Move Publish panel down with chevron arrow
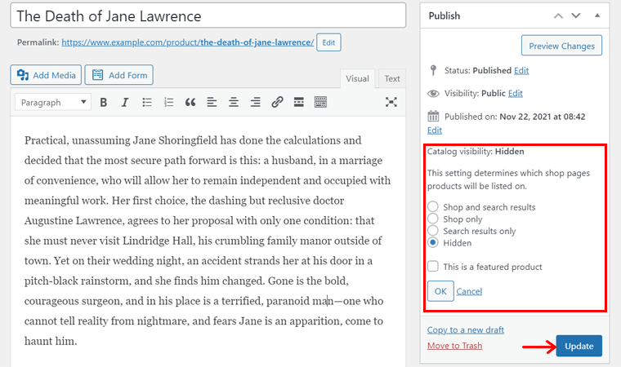The image size is (621, 367). tap(577, 15)
